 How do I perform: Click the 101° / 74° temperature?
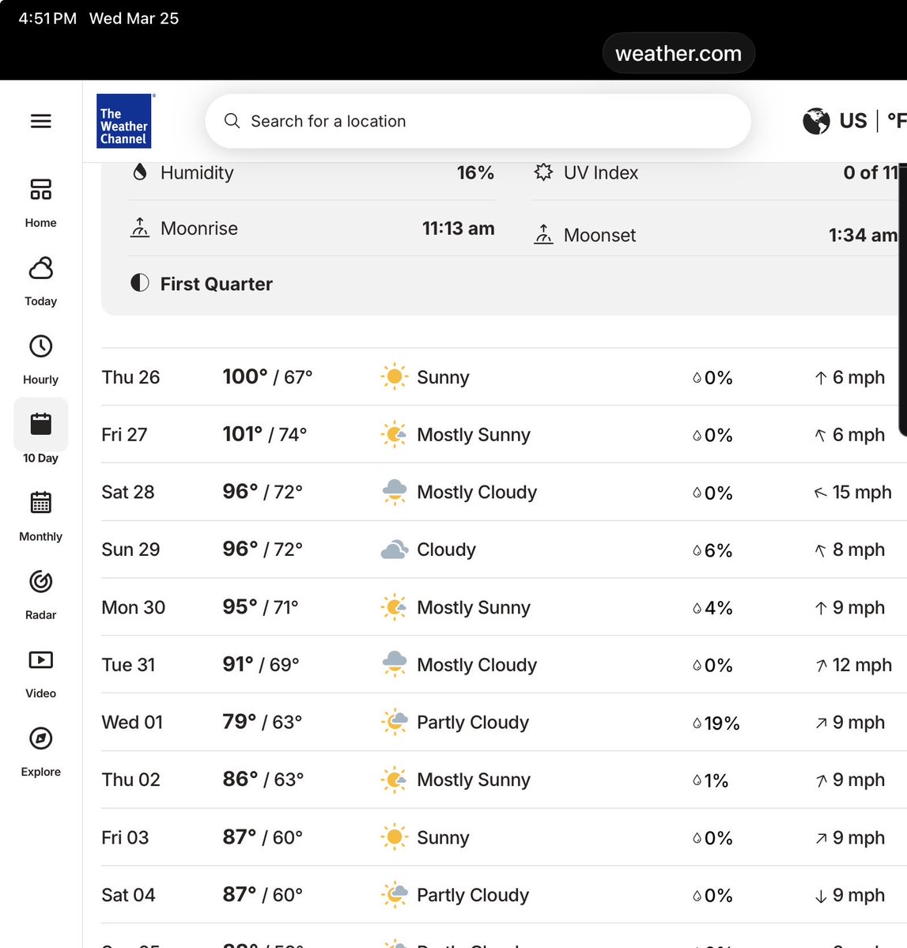(x=265, y=434)
